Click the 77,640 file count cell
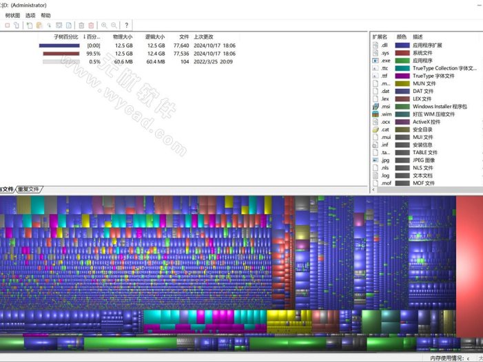The width and height of the screenshot is (483, 362). click(x=181, y=45)
